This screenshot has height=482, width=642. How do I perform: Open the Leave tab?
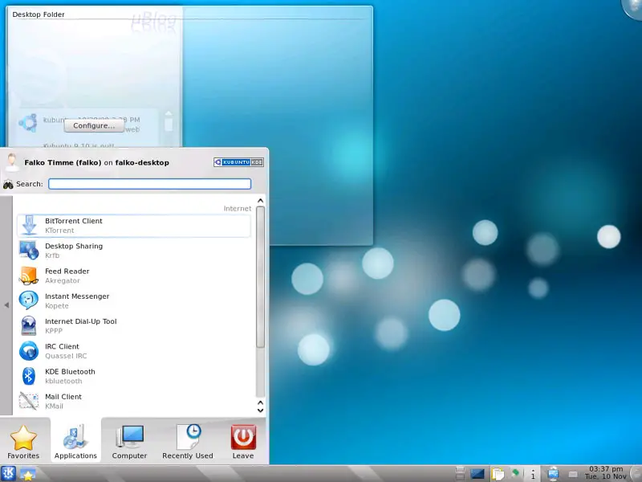point(243,441)
